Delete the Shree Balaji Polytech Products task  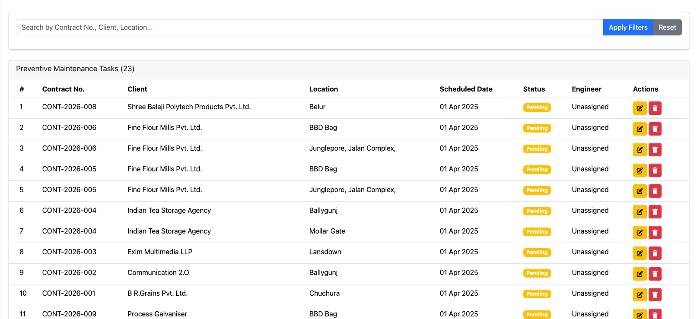tap(655, 108)
